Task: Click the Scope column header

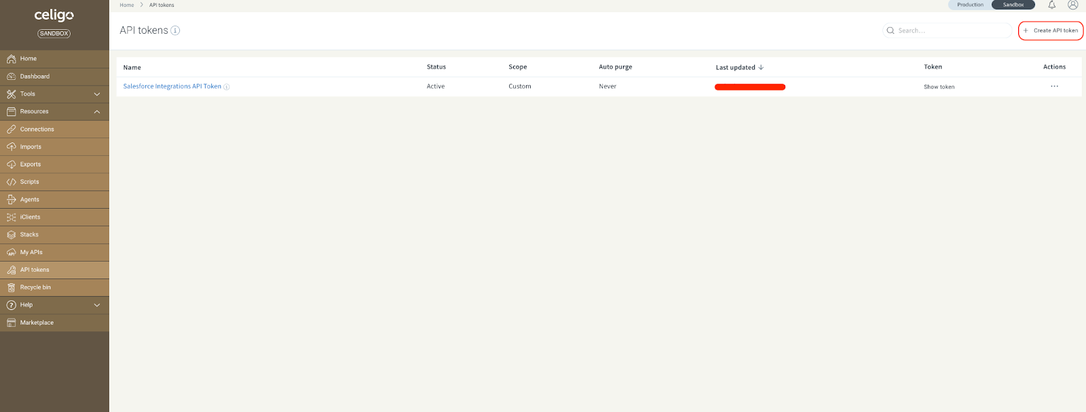Action: tap(518, 67)
